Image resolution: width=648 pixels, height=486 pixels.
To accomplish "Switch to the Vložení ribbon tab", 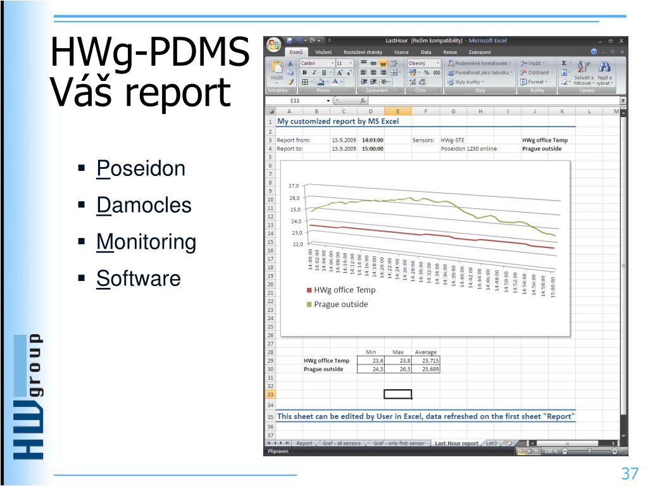I will pos(323,52).
